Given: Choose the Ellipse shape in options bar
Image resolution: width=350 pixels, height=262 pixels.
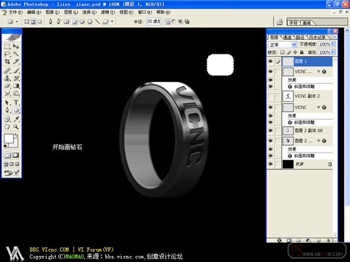Looking at the screenshot, I should click(82, 22).
